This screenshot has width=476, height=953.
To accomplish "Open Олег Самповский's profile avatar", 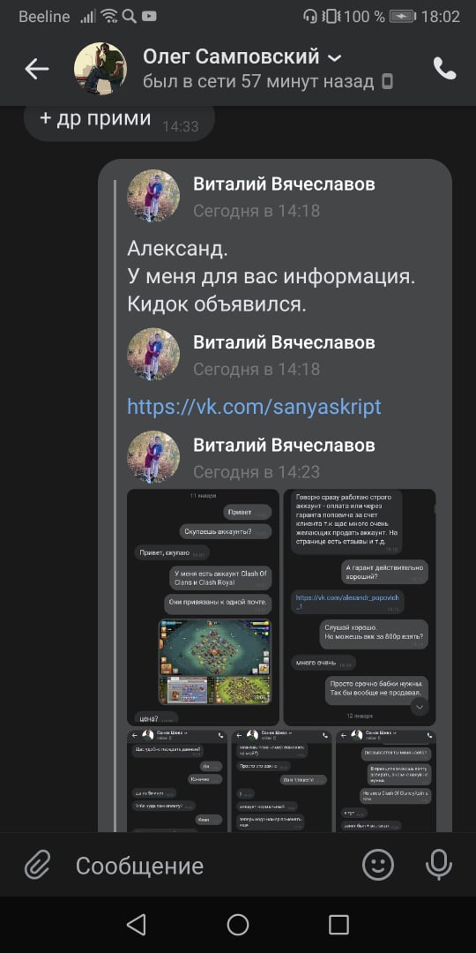I will pyautogui.click(x=100, y=69).
